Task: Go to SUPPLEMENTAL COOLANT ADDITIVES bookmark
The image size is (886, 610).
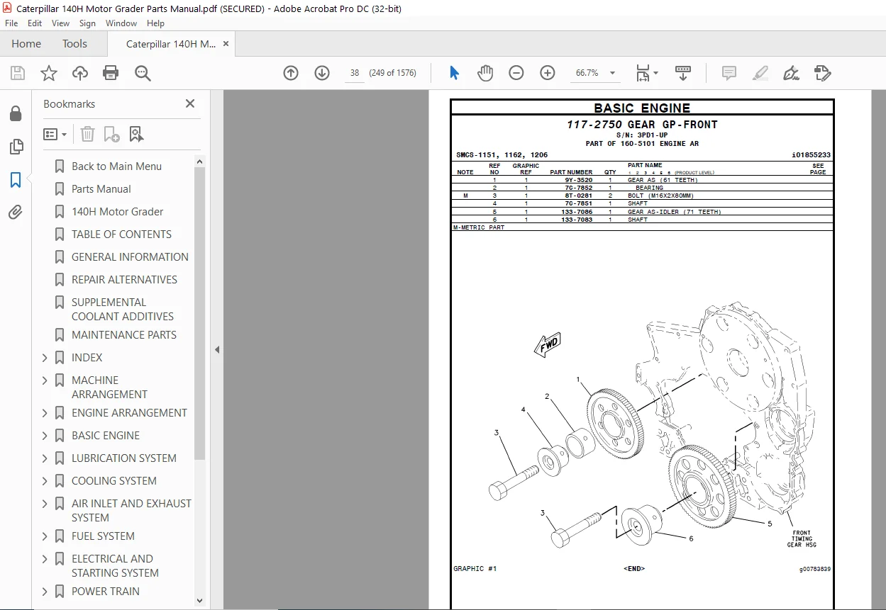Action: (122, 310)
